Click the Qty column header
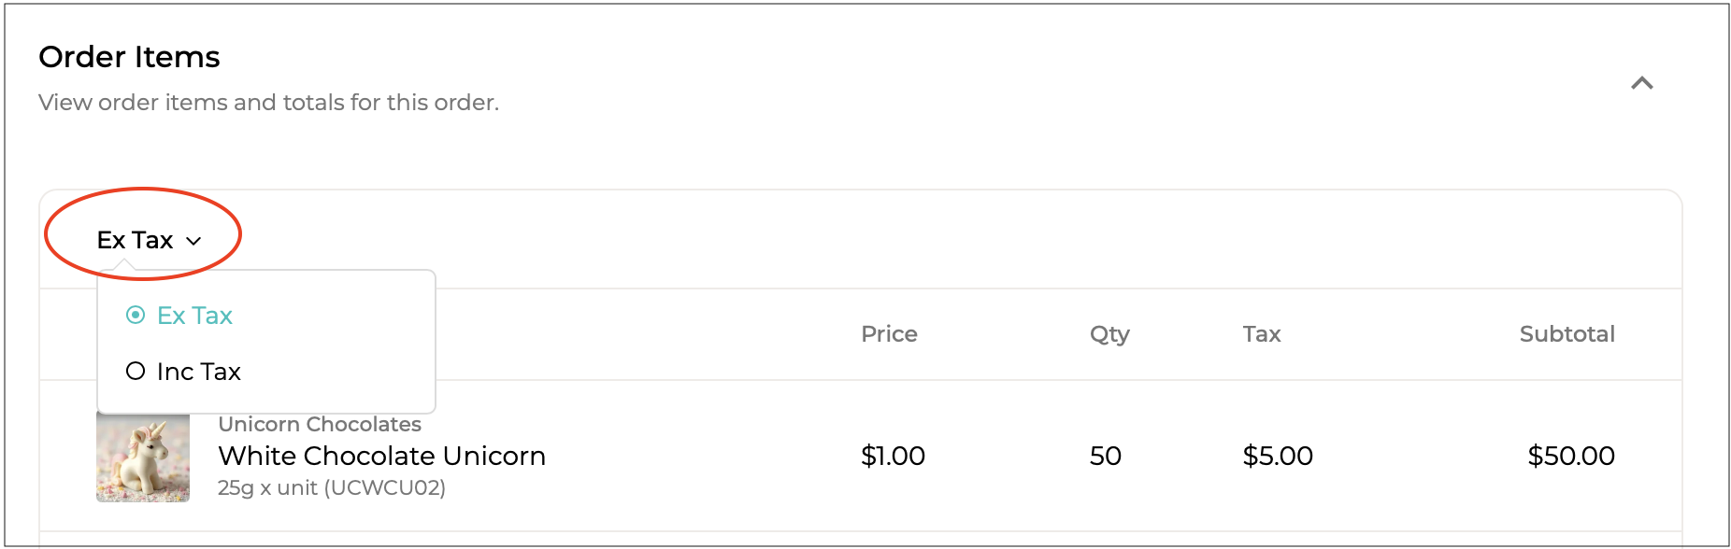Screen dimensions: 1731x549 click(x=1109, y=334)
